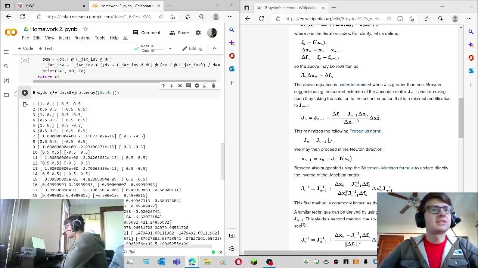Screen dimensions: 478x268
Task: Mirror cell in tab icon
Action: [205, 86]
